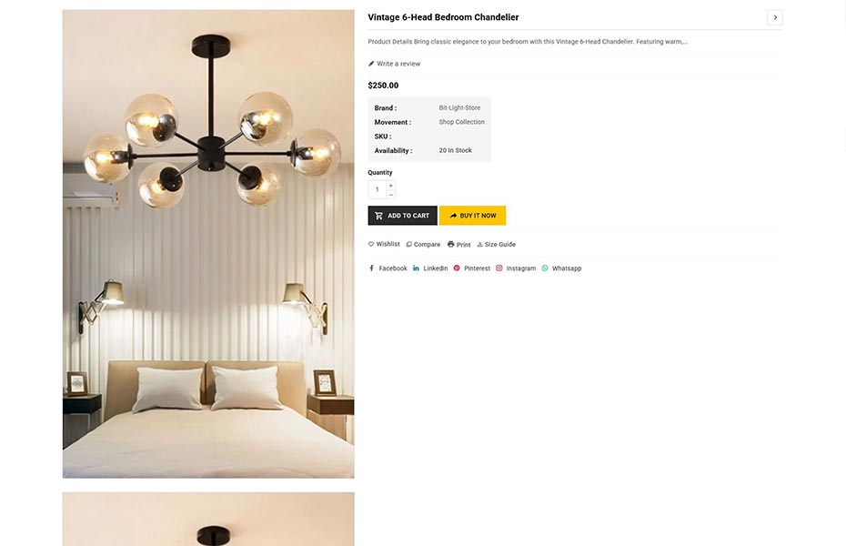Share via the Facebook icon
The height and width of the screenshot is (546, 846).
(371, 268)
